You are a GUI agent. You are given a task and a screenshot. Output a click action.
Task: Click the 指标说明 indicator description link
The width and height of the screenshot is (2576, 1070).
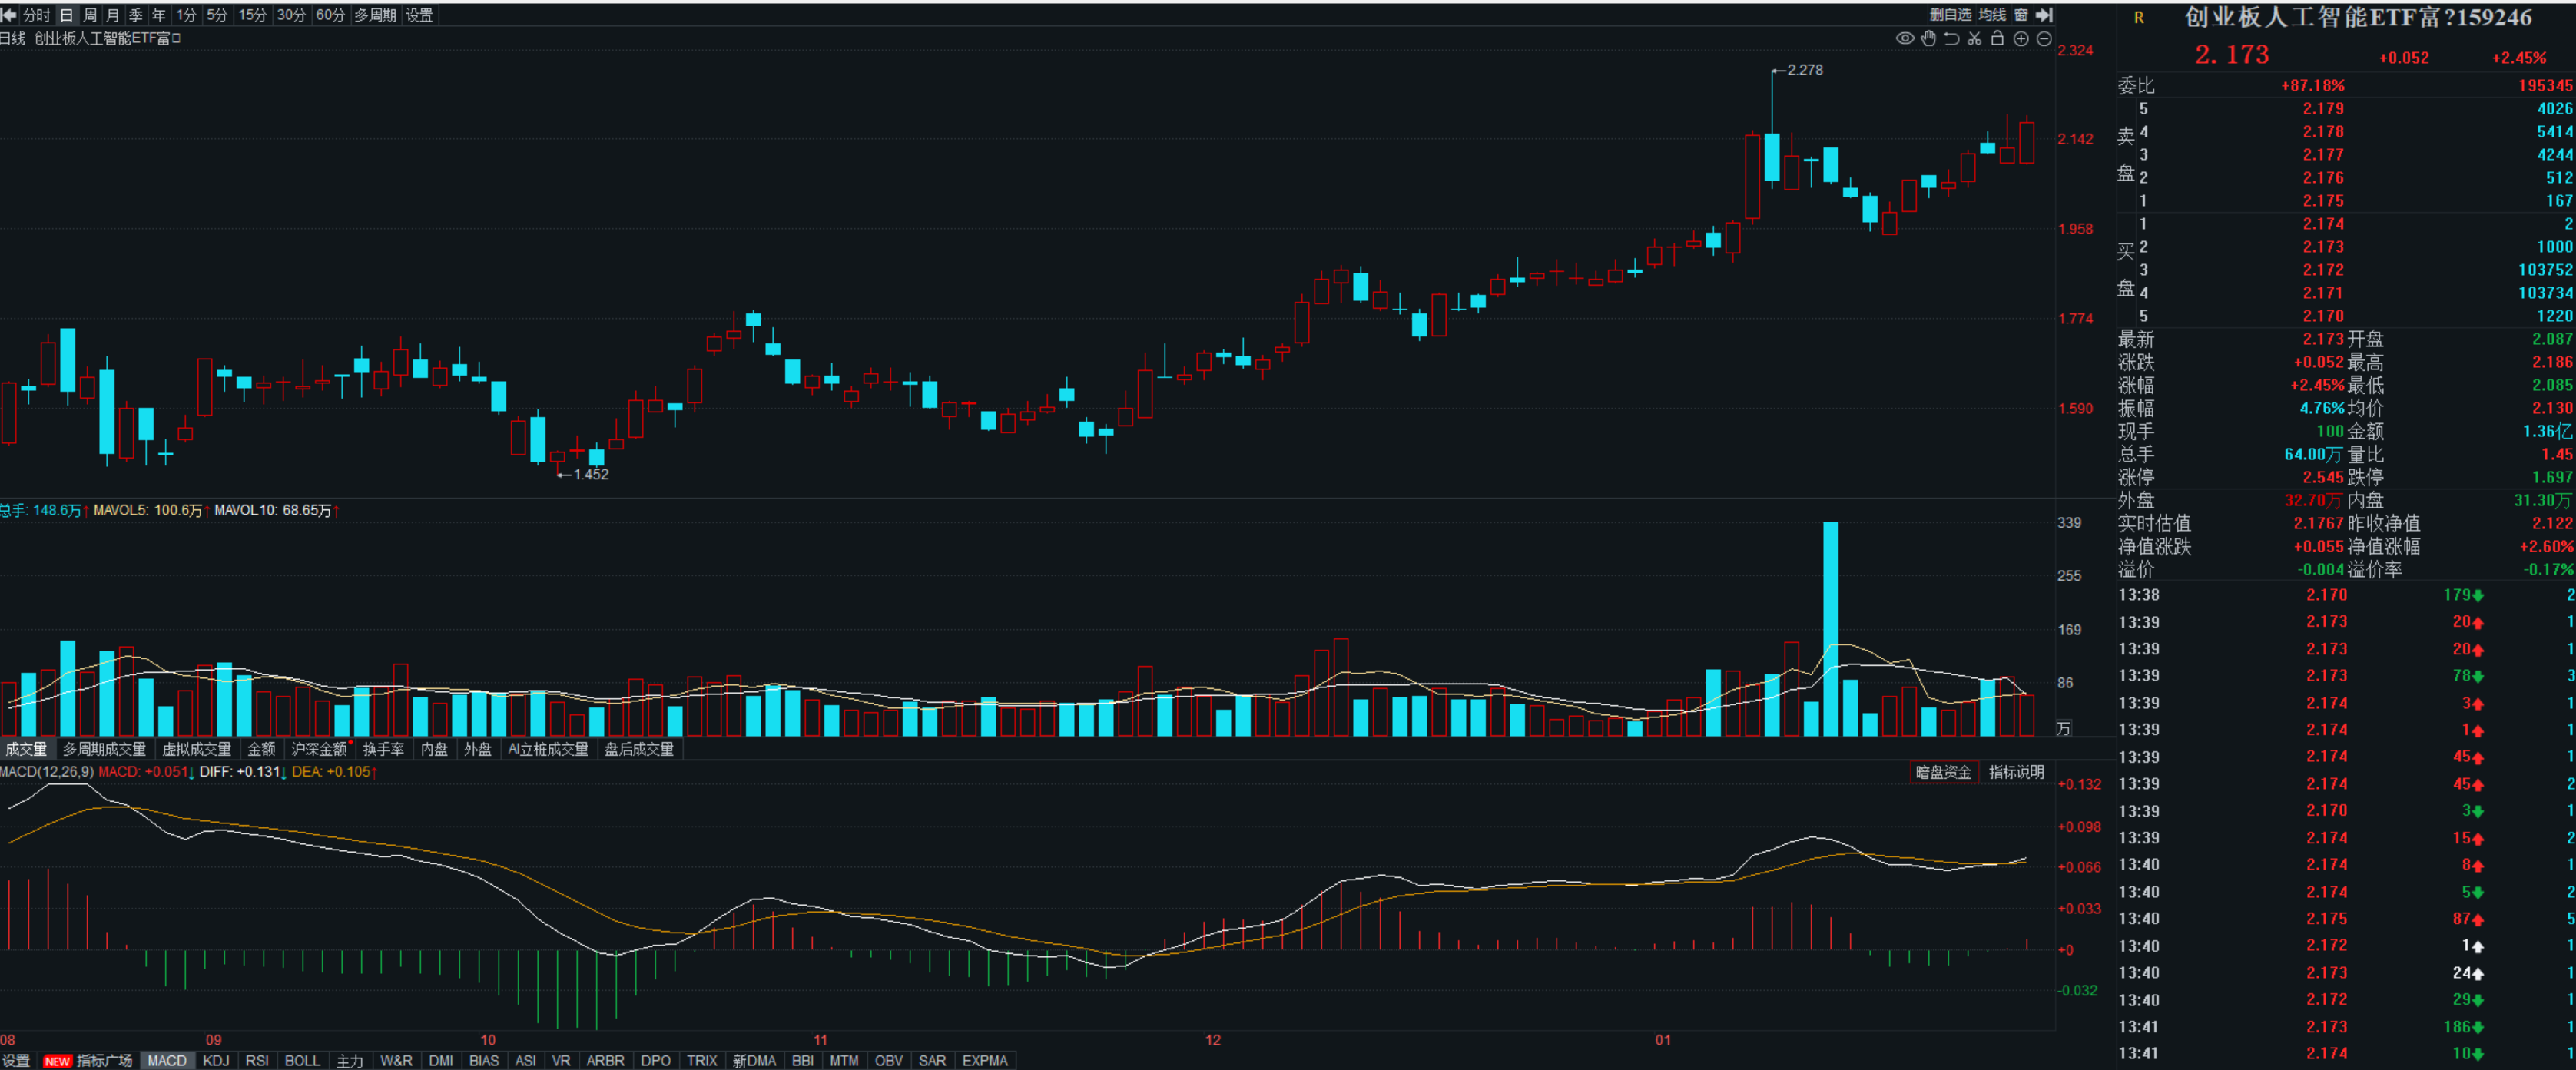click(2015, 772)
